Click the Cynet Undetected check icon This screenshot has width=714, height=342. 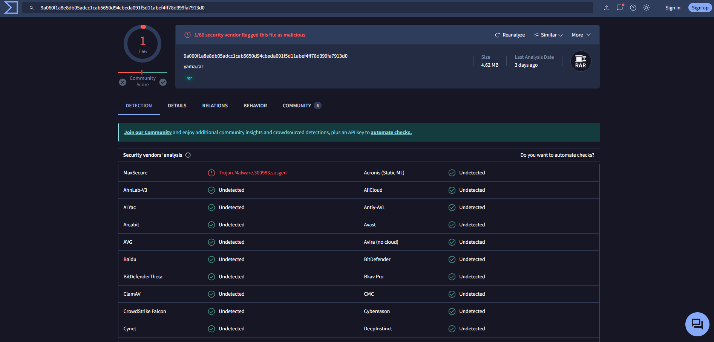pos(211,329)
